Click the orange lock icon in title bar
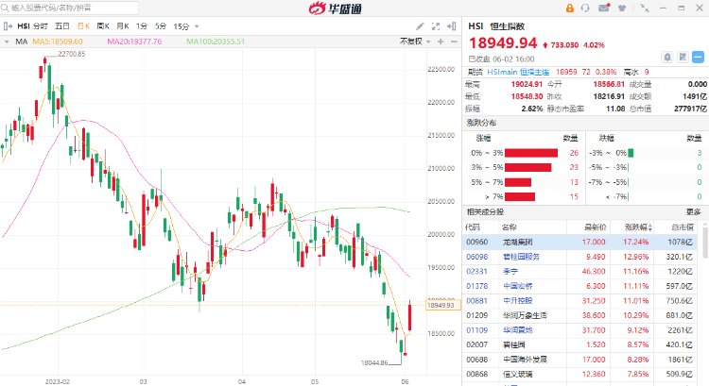Screen dimensions: 709x386 click(x=570, y=8)
